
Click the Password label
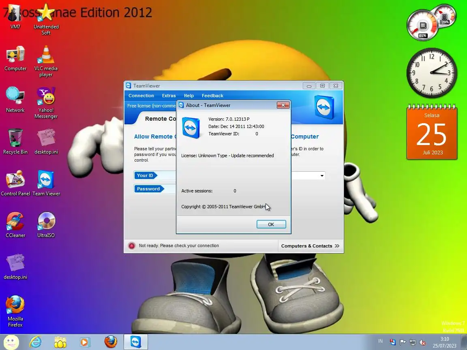[x=149, y=189]
